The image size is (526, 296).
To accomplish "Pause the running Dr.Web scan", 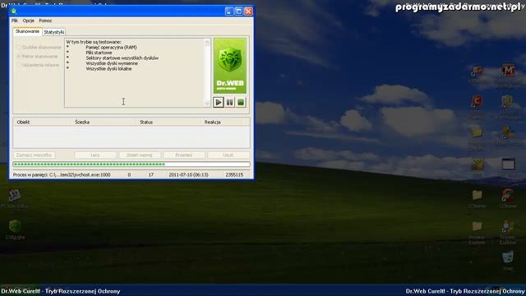I will [230, 102].
